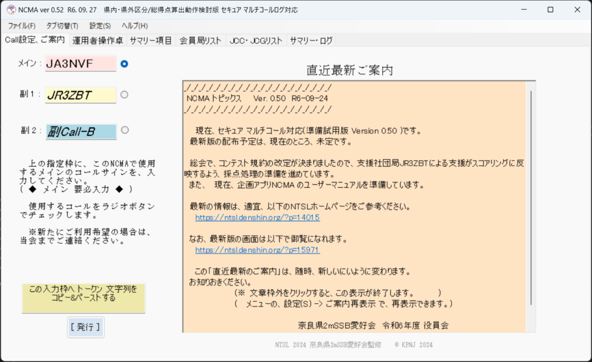Select the 副2 callsign radio button
This screenshot has width=592, height=362.
coord(124,130)
